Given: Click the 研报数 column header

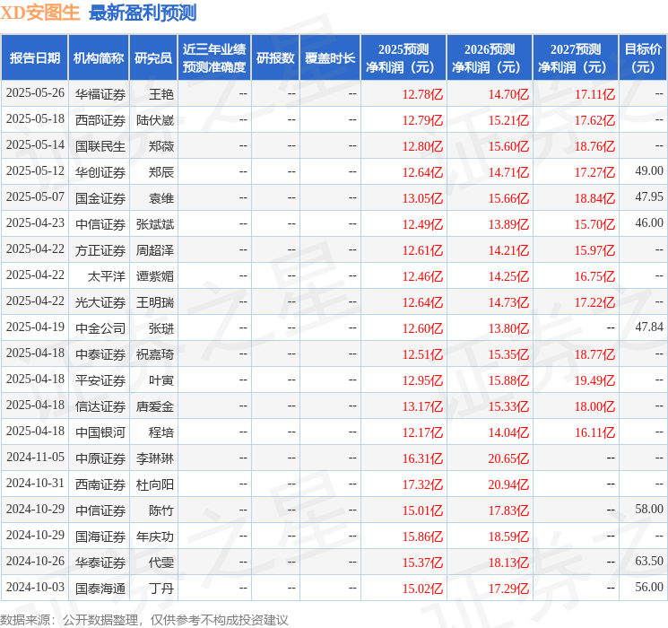Looking at the screenshot, I should pos(275,58).
